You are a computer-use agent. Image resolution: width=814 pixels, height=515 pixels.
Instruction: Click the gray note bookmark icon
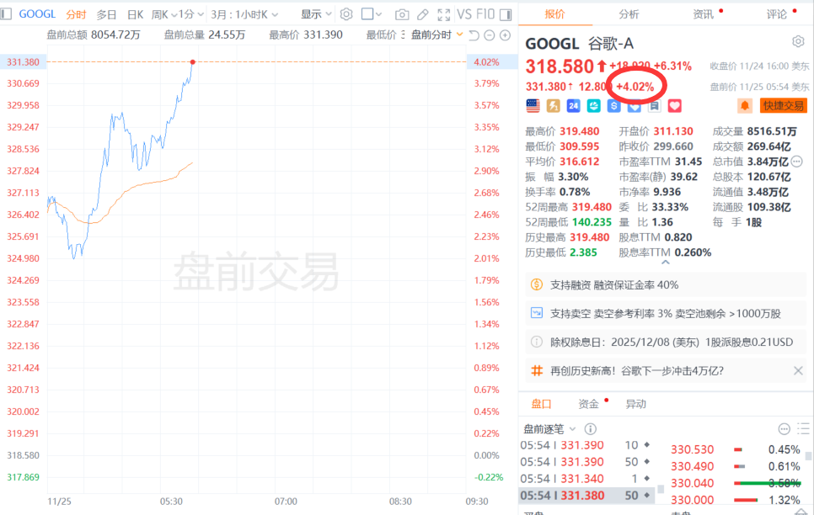(x=654, y=106)
